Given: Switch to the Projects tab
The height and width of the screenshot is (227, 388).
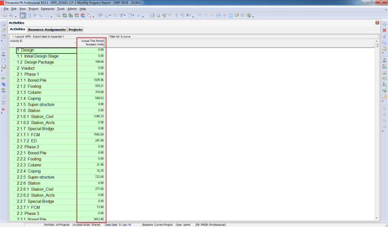Looking at the screenshot, I should pos(75,30).
